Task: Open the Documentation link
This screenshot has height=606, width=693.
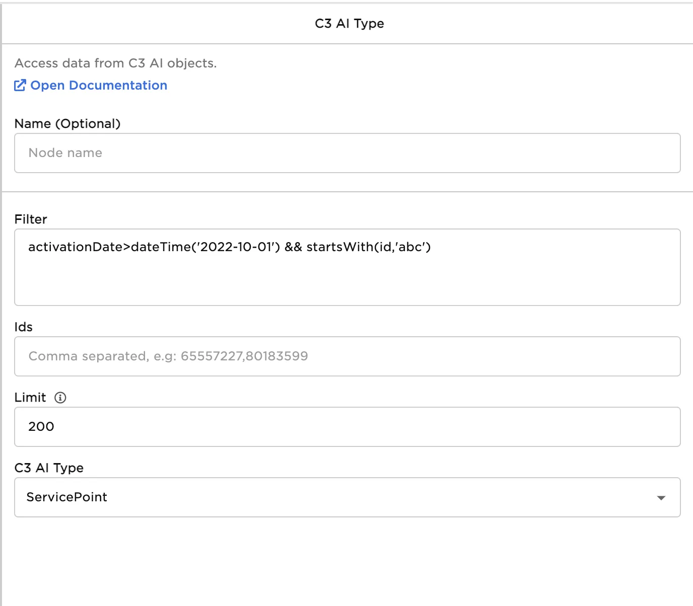Action: [x=99, y=86]
